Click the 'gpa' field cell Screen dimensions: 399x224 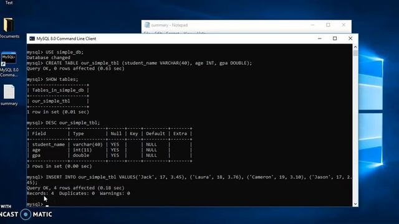point(36,156)
